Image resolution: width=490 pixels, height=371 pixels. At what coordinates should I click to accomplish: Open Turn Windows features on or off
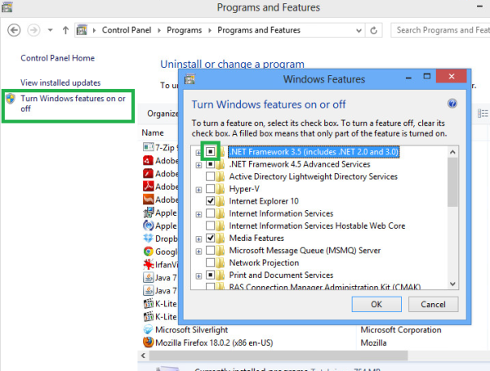click(73, 104)
